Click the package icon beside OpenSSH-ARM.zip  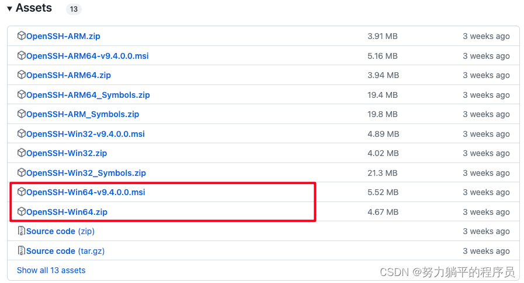tap(22, 36)
